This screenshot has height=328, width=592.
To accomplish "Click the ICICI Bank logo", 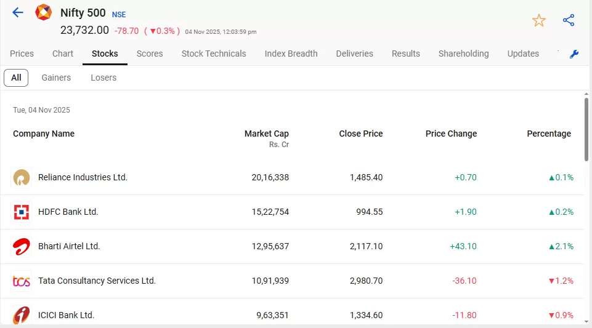I will coord(22,315).
